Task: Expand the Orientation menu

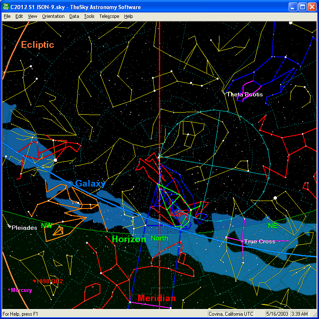Action: (x=53, y=16)
